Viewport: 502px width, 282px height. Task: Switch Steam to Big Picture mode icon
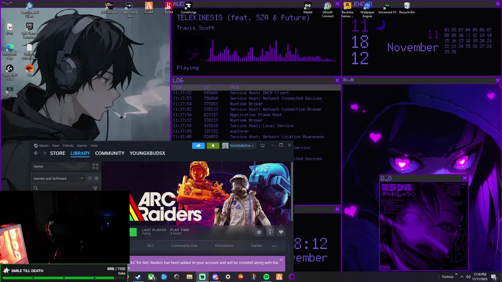point(262,146)
